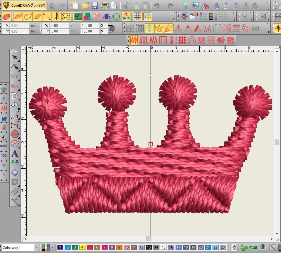The width and height of the screenshot is (281, 253).
Task: Select the Motif fill diamonds icon
Action: coord(182,40)
